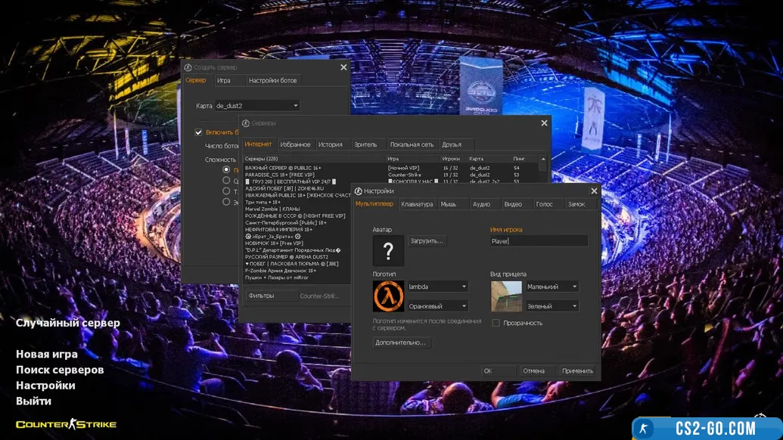Click the Настройки window title icon
This screenshot has width=783, height=440.
click(x=358, y=191)
